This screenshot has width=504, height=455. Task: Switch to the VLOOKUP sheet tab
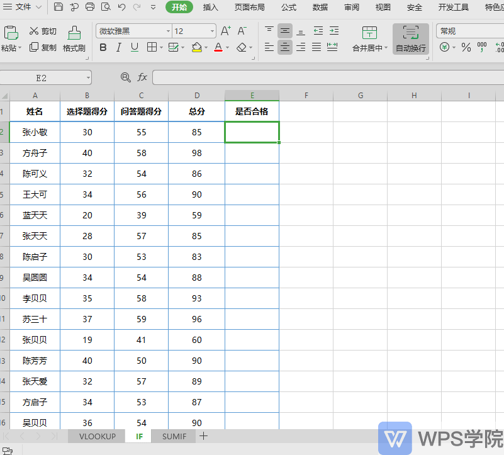coord(97,436)
